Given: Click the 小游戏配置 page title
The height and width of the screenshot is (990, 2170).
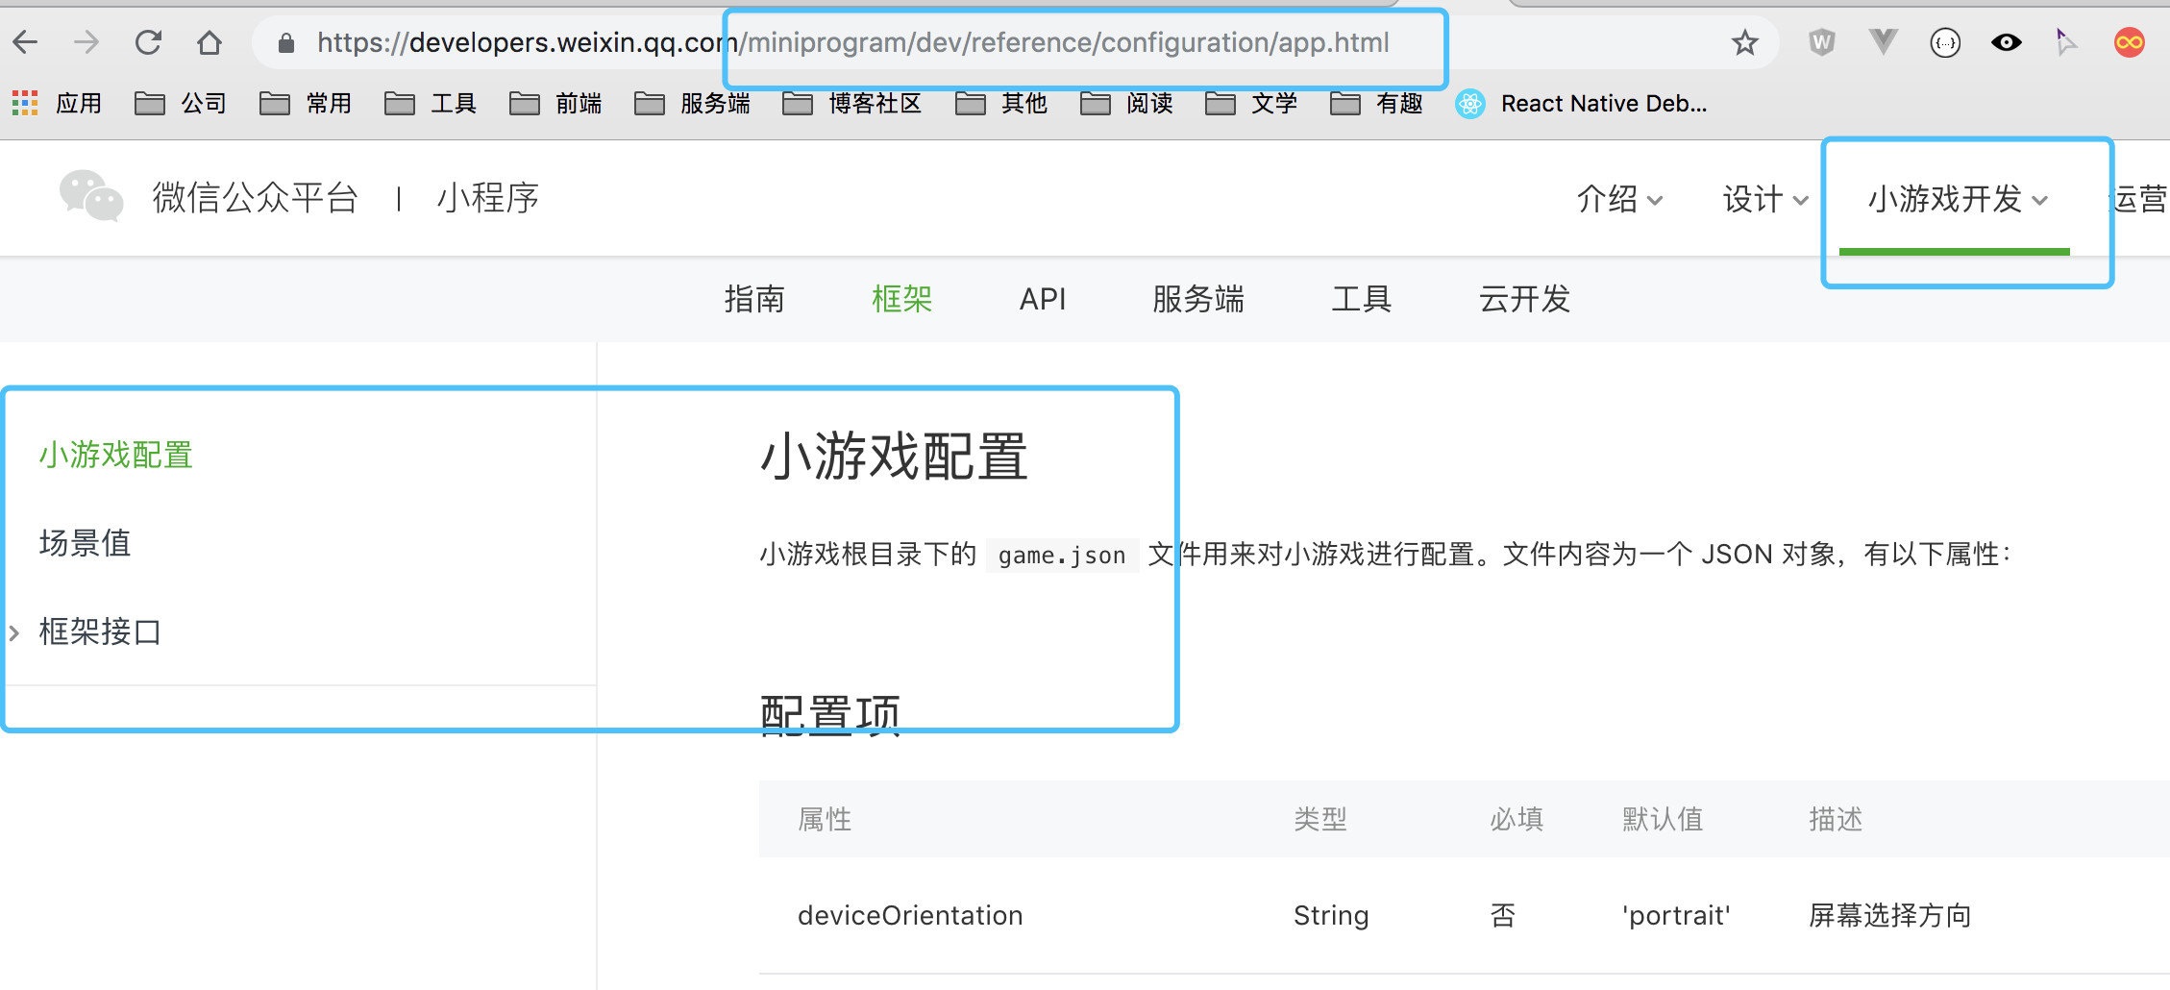Looking at the screenshot, I should pos(894,456).
